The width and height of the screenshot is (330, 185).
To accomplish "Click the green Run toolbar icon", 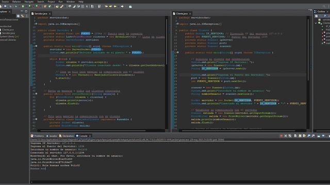I will 23,7.
